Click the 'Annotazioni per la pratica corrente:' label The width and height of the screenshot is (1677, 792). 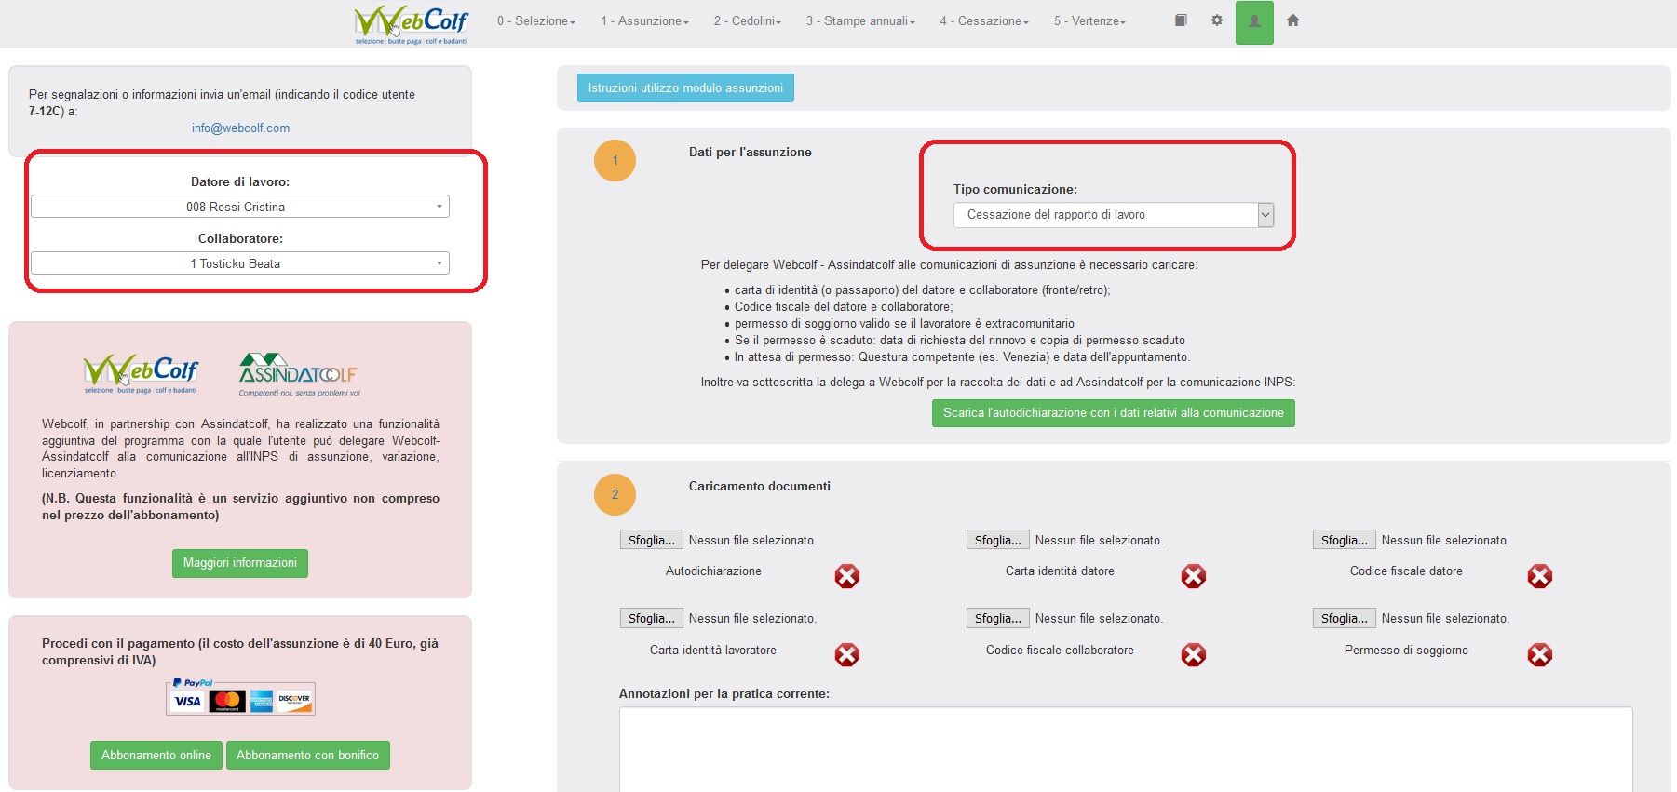click(x=724, y=694)
